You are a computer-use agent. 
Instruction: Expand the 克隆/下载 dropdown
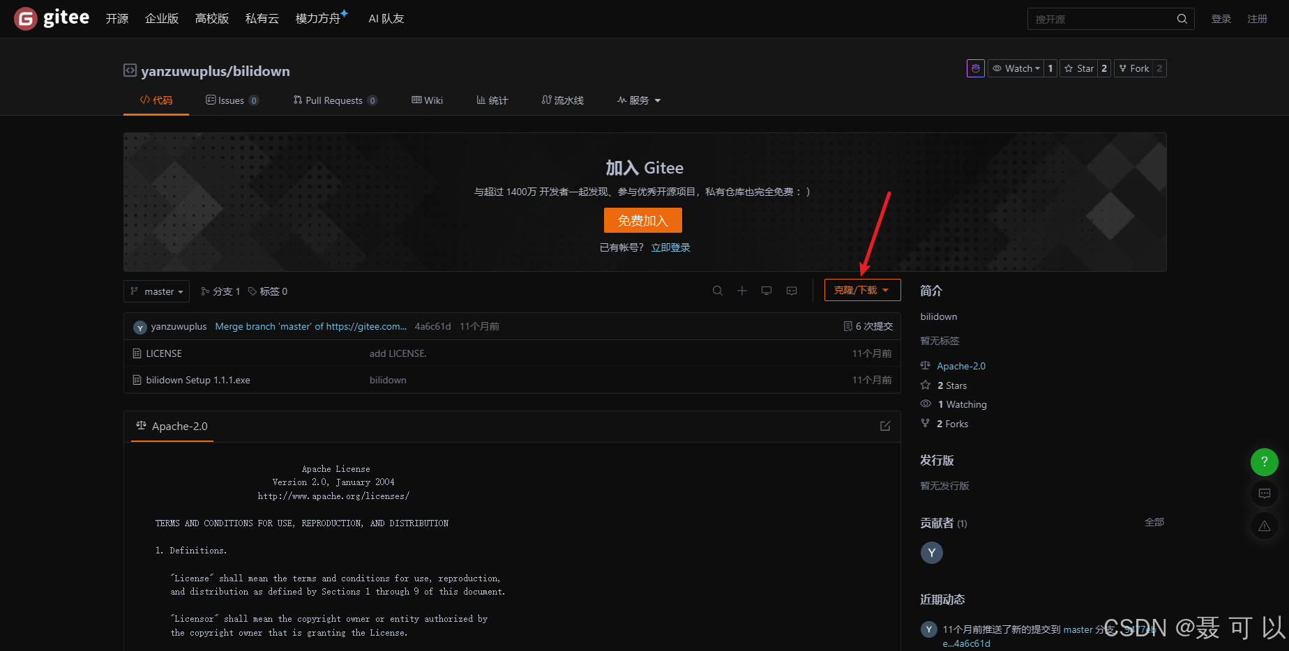point(862,290)
